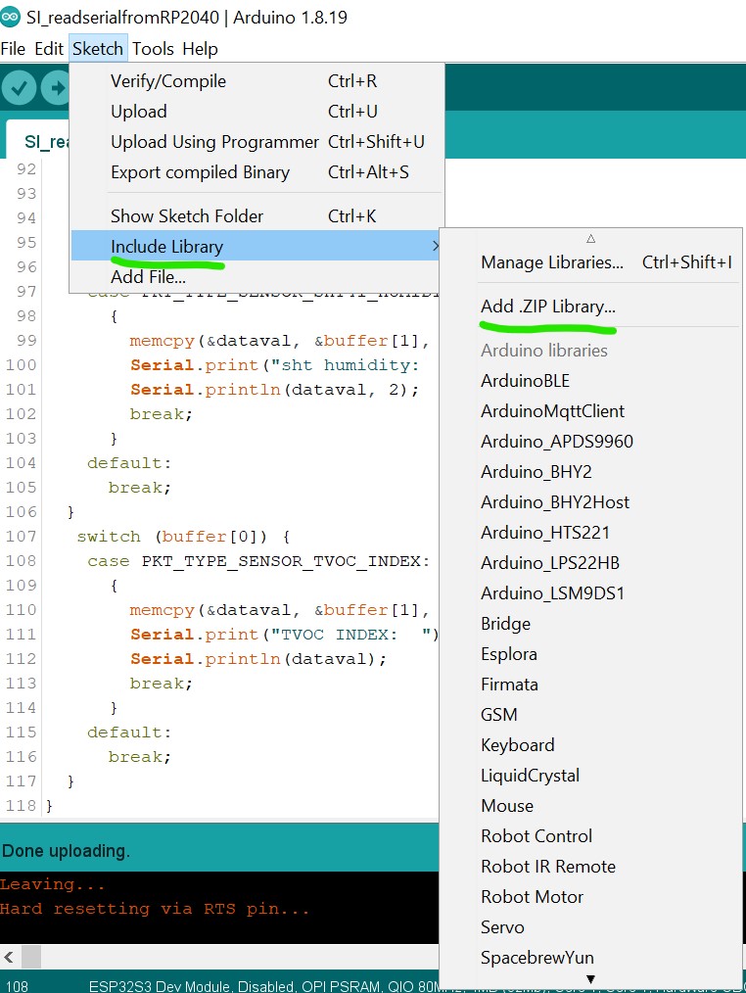Click the 'Hard resetting via RTS pin...' console line
This screenshot has width=746, height=993.
[155, 909]
